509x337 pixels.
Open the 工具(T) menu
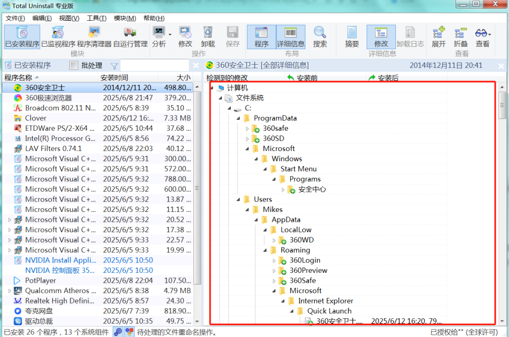click(x=97, y=18)
